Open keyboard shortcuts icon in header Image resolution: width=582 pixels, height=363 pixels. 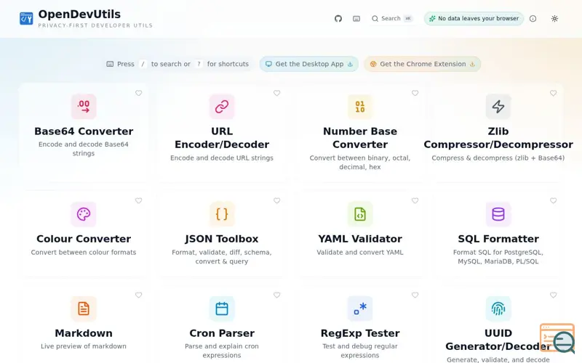(x=356, y=19)
